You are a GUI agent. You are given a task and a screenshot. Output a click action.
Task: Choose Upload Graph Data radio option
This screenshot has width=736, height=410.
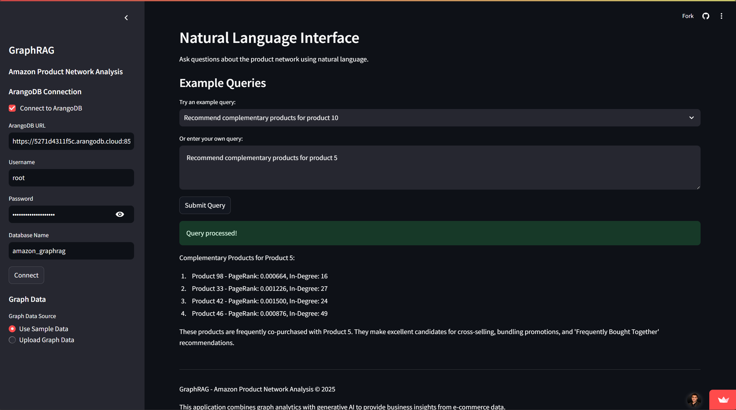(x=12, y=340)
